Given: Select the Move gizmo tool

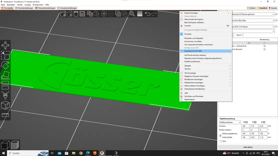Looking at the screenshot, I should (5, 45).
